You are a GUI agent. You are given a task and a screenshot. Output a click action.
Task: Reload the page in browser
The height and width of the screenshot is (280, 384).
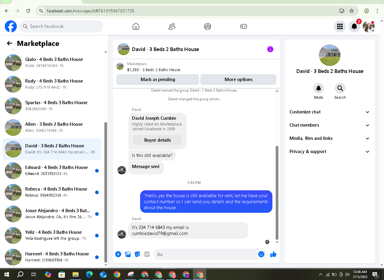click(x=28, y=11)
